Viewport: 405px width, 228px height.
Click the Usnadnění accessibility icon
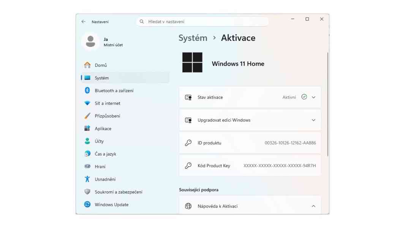[x=87, y=179]
